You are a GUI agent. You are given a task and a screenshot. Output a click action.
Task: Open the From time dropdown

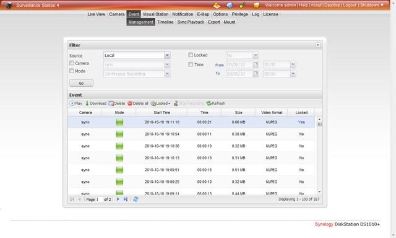pos(293,64)
